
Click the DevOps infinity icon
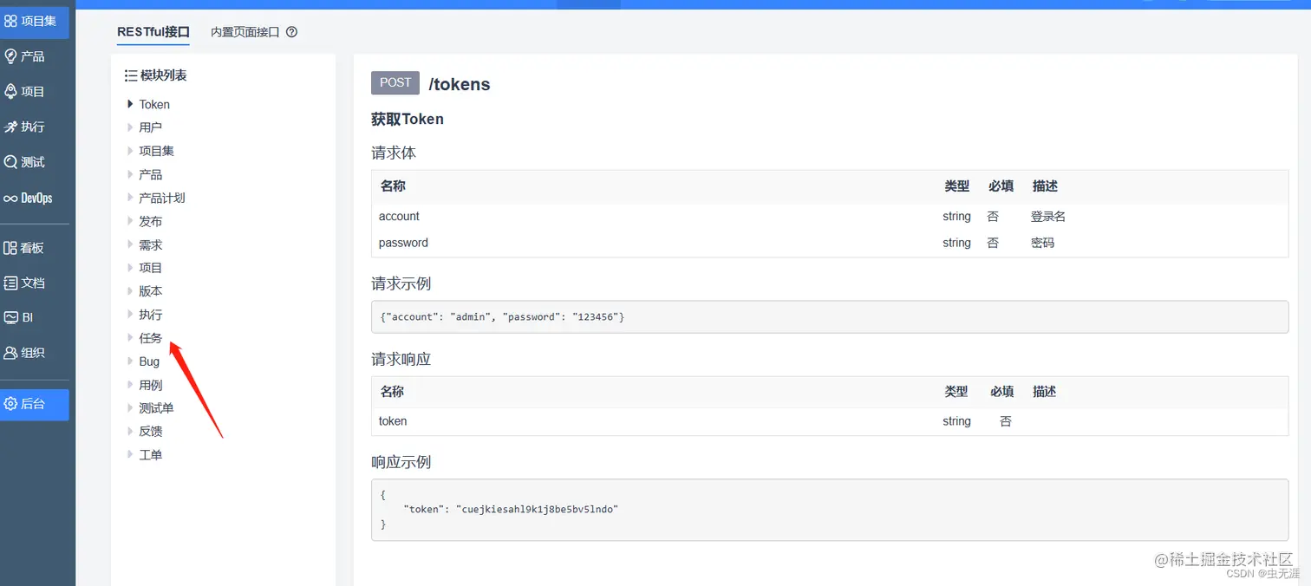coord(10,199)
